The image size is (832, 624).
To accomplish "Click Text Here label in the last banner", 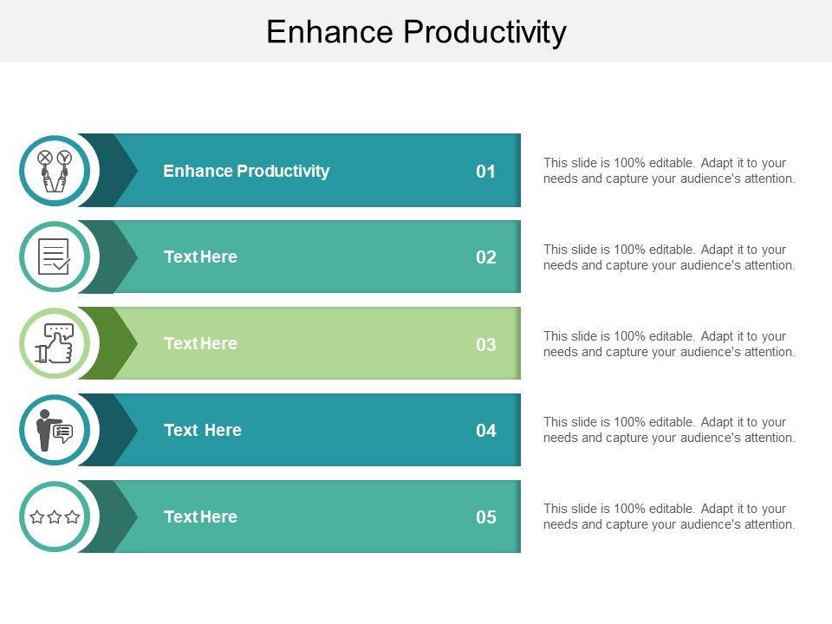I will point(200,517).
